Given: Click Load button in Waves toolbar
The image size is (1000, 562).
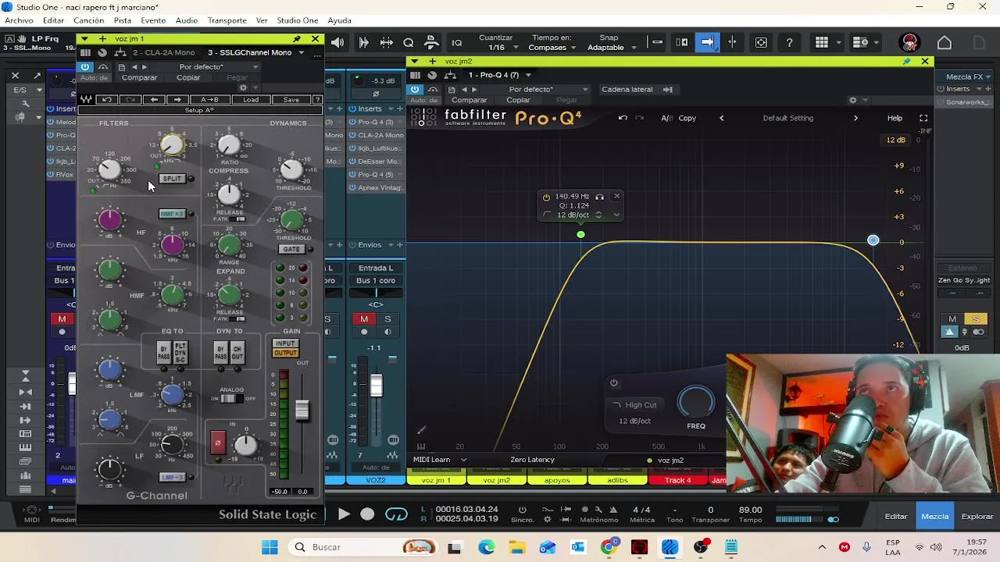Looking at the screenshot, I should 251,100.
